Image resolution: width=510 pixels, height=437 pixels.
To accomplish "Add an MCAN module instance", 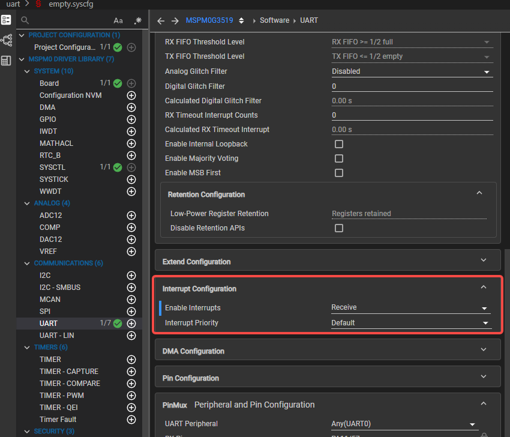I will [x=131, y=300].
